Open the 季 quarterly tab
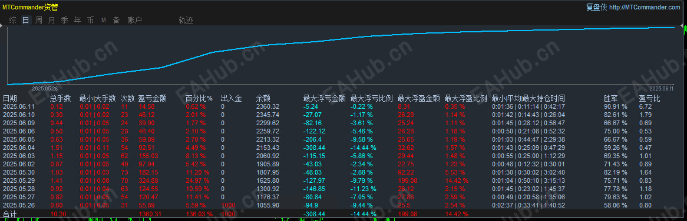 pos(64,20)
